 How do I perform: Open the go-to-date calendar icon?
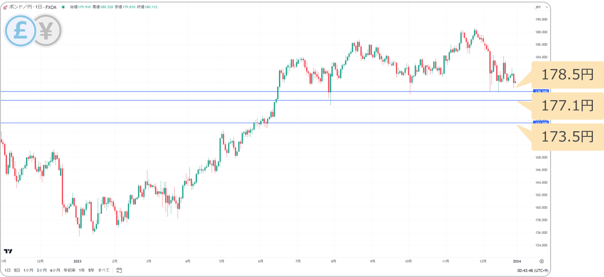coord(119,270)
